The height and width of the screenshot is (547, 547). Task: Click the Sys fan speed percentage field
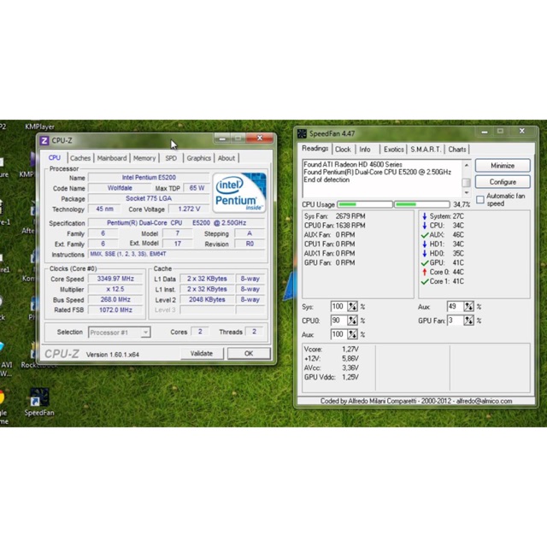(338, 306)
